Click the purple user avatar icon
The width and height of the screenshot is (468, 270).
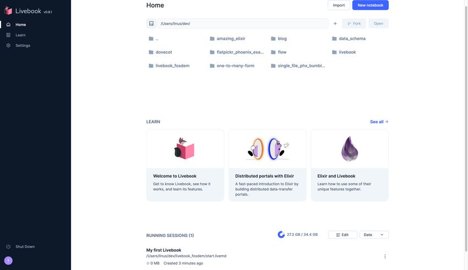pos(8,261)
